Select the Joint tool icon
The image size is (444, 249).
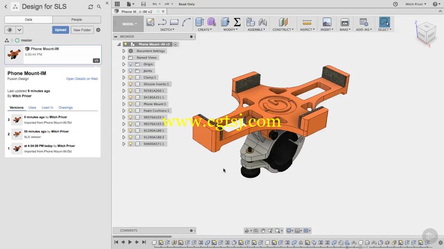[x=263, y=22]
